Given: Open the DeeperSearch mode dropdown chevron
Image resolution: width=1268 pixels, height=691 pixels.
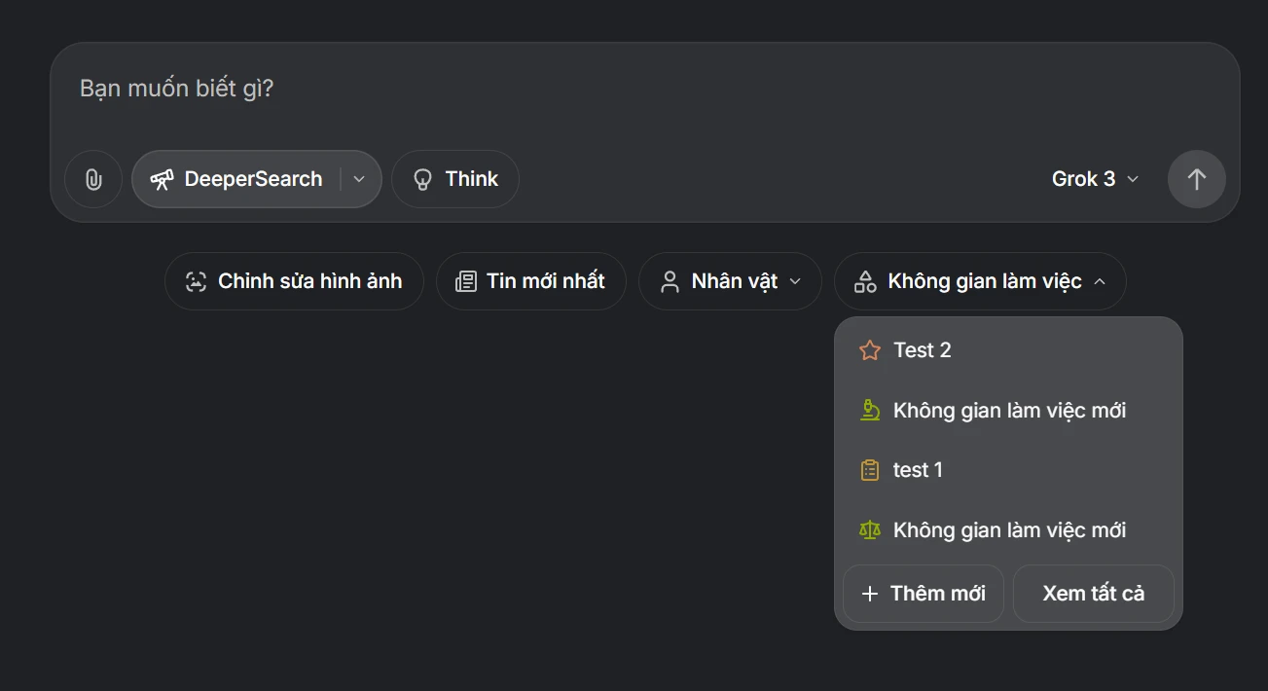Looking at the screenshot, I should pyautogui.click(x=359, y=179).
